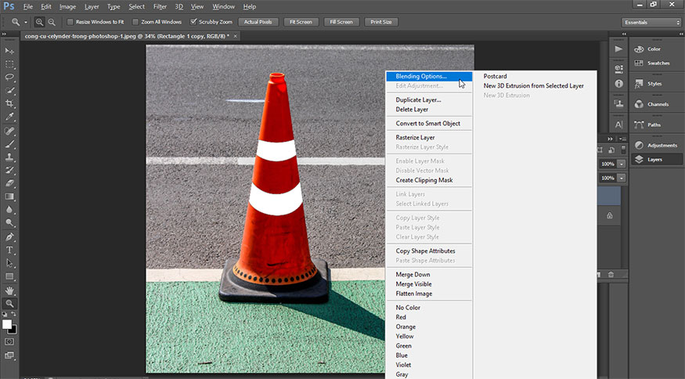Select the Lasso tool
The height and width of the screenshot is (379, 685).
[10, 78]
